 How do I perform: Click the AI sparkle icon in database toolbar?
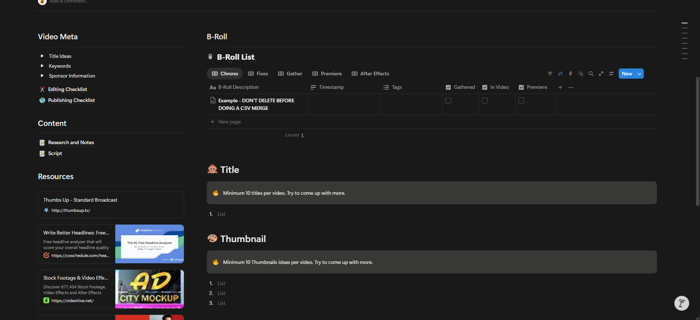580,74
